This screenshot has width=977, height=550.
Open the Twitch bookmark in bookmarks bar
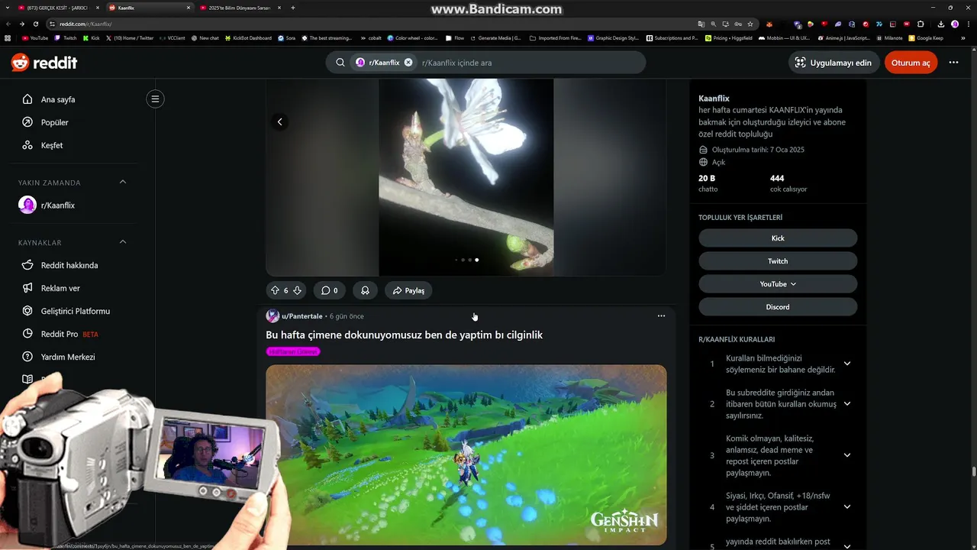(x=66, y=37)
